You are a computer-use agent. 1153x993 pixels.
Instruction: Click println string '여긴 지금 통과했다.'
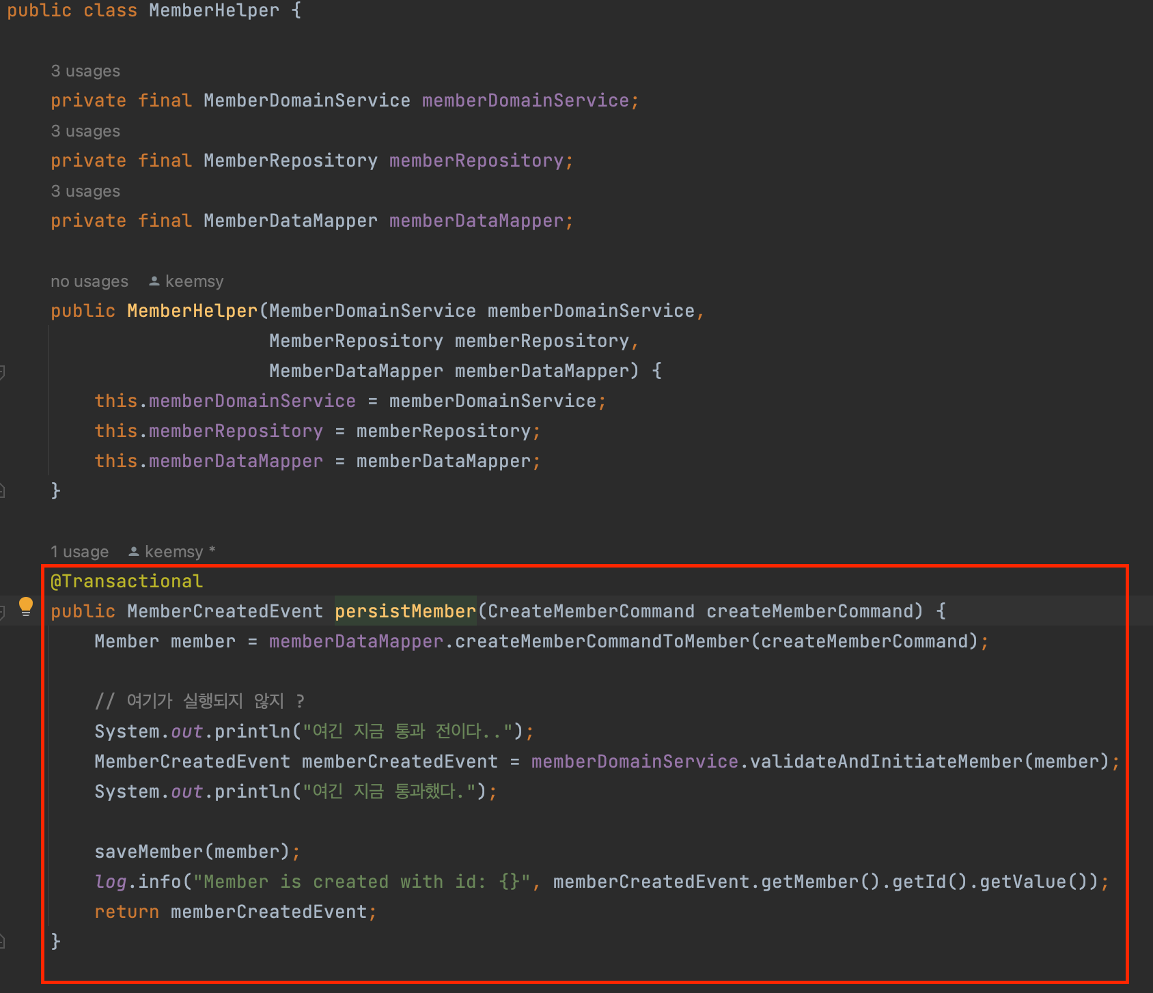tap(389, 792)
